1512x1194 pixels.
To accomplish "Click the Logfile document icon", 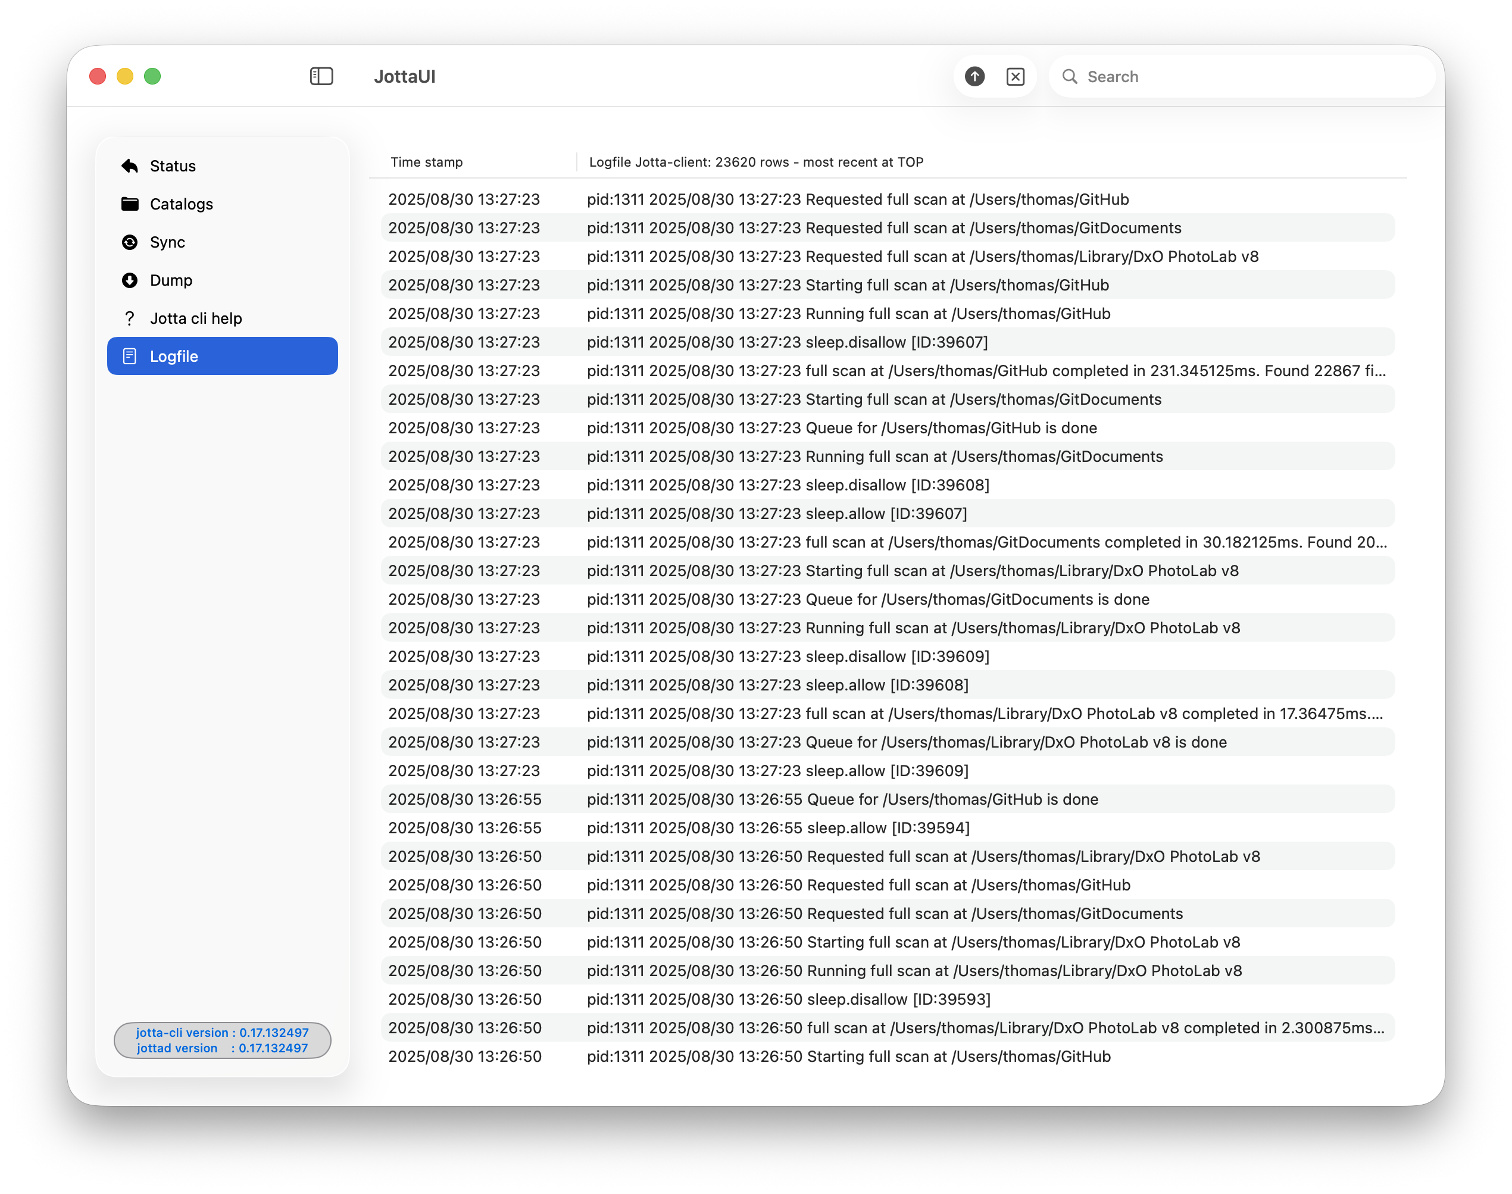I will tap(129, 356).
